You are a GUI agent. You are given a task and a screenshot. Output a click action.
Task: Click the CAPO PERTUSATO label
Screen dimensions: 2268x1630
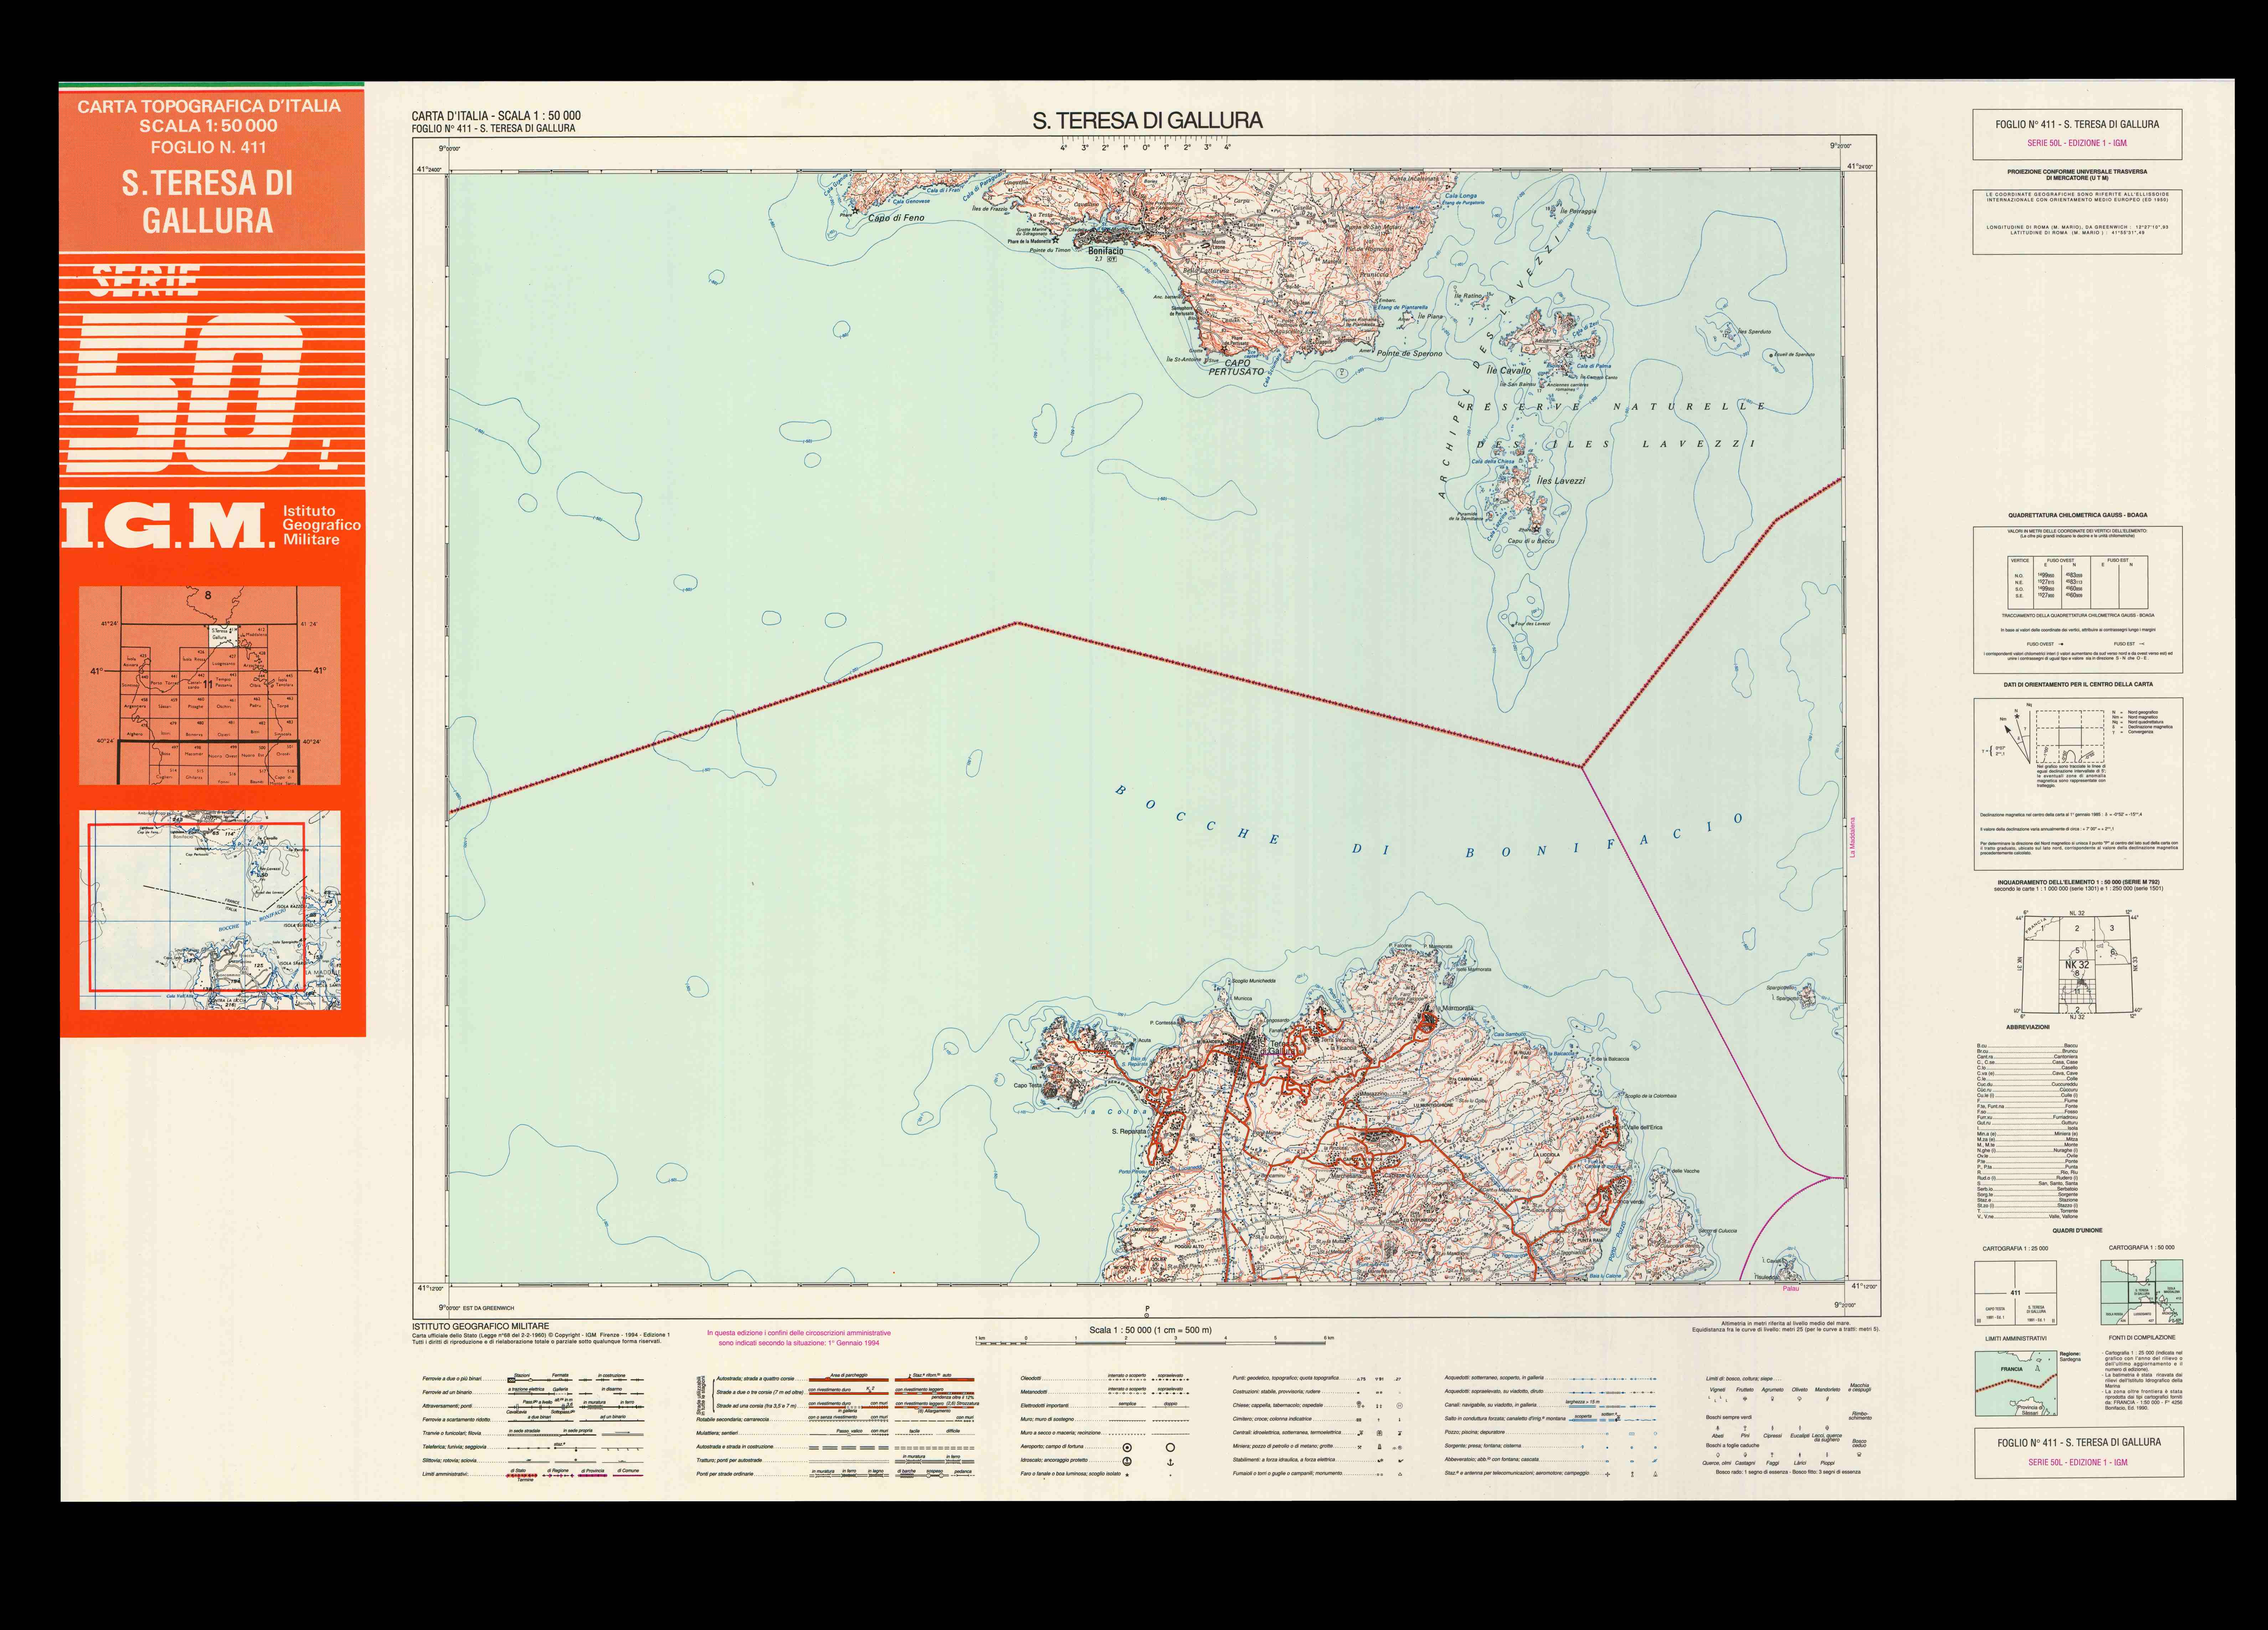[x=1236, y=367]
